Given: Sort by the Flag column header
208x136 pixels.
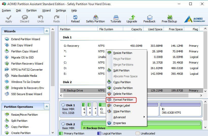Looking at the screenshot, I should pyautogui.click(x=192, y=29).
